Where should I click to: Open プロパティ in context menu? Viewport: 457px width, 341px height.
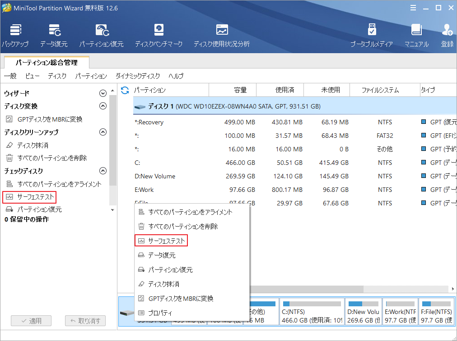click(x=192, y=313)
